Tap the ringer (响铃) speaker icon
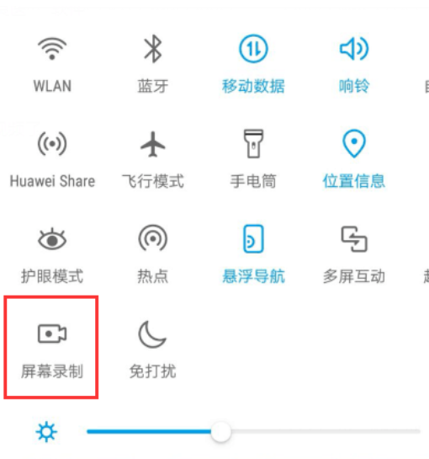 (354, 49)
